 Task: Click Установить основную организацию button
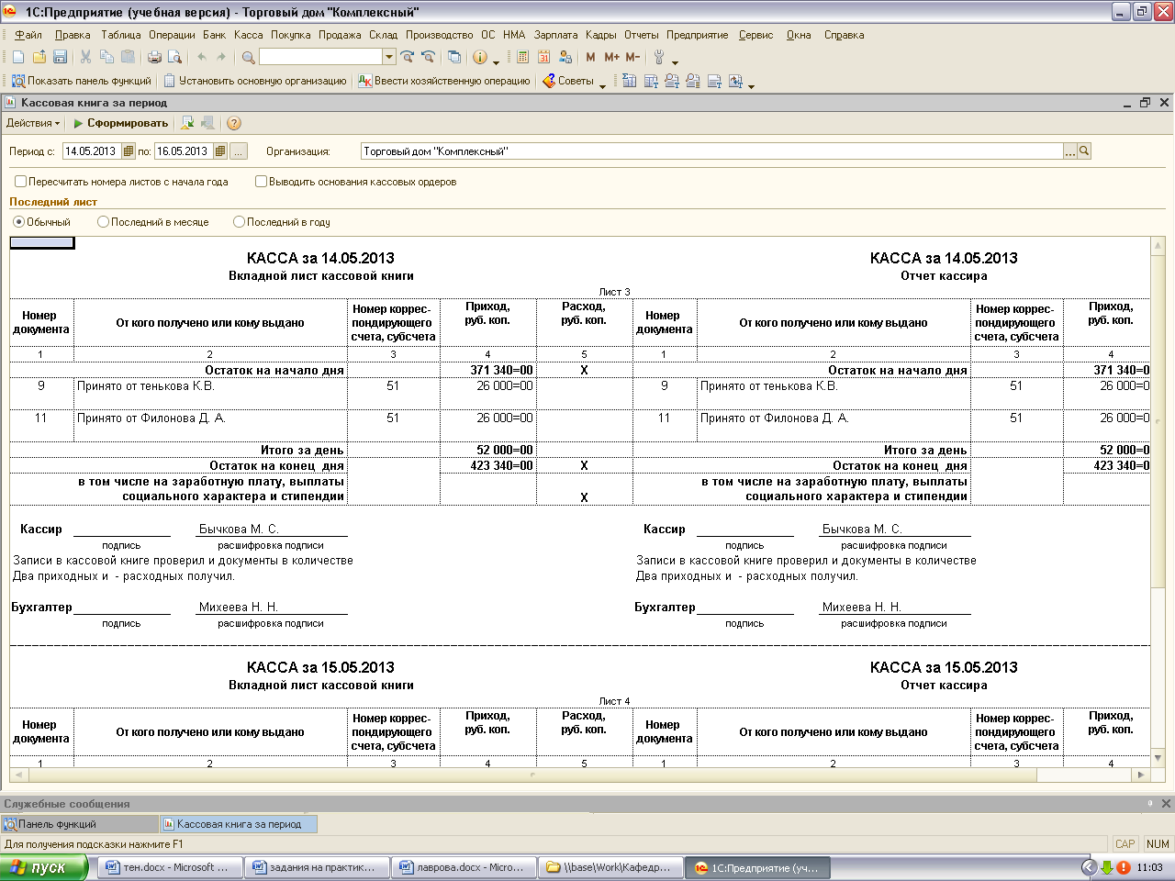255,81
